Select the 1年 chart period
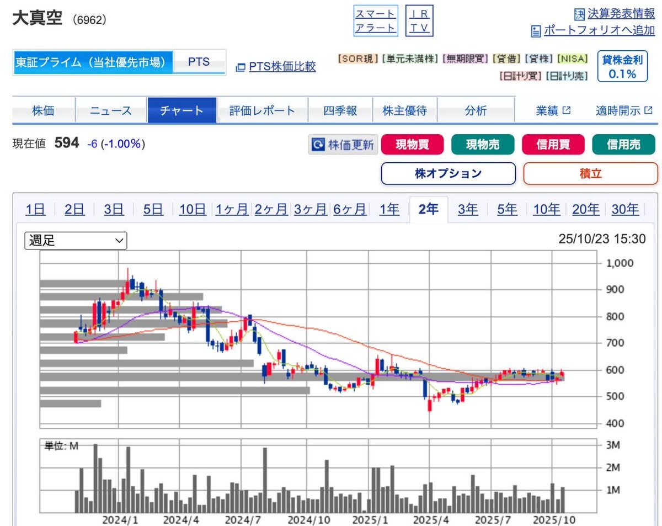Image resolution: width=662 pixels, height=526 pixels. 389,209
